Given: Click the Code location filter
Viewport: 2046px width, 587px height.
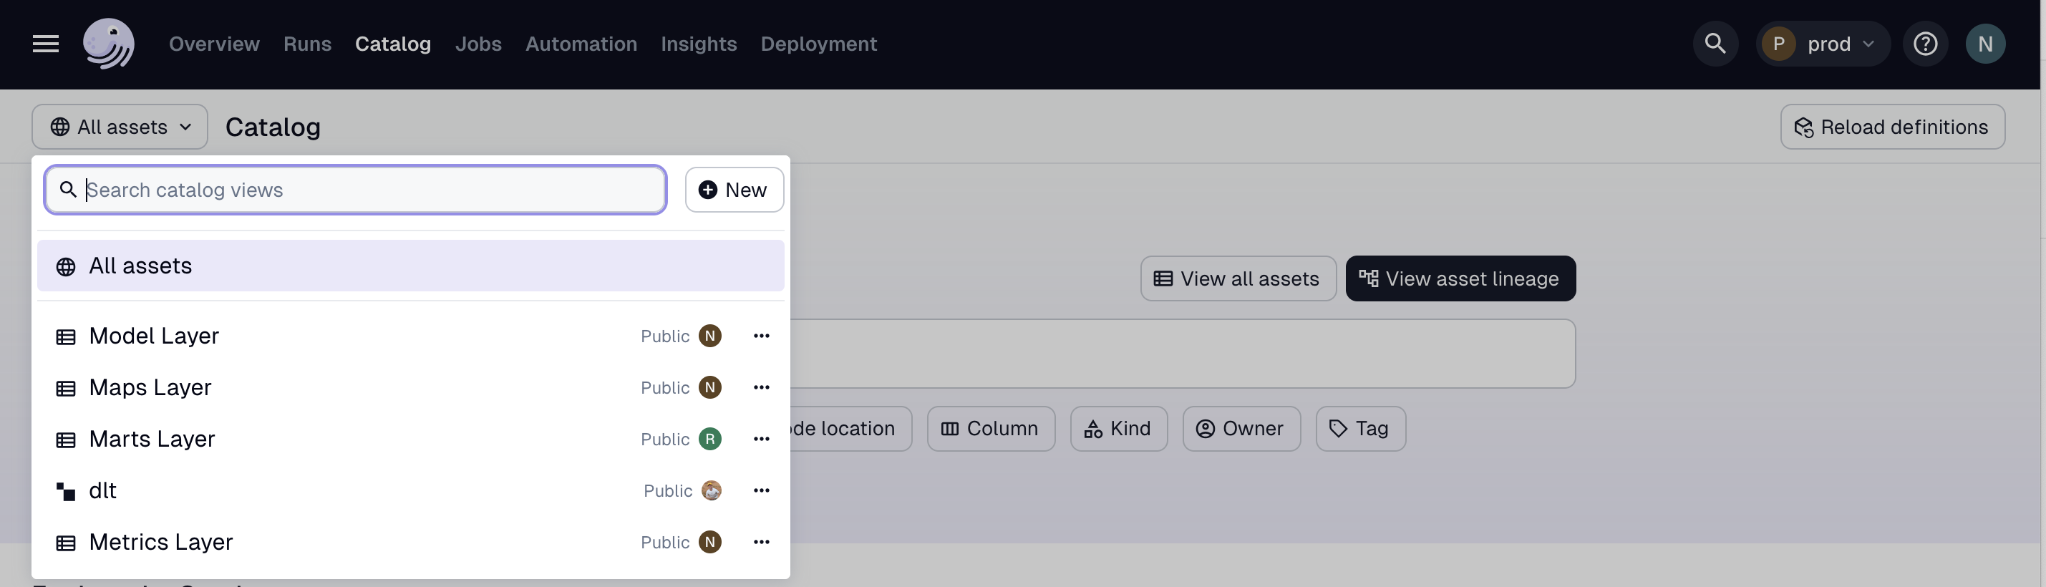Looking at the screenshot, I should click(850, 429).
